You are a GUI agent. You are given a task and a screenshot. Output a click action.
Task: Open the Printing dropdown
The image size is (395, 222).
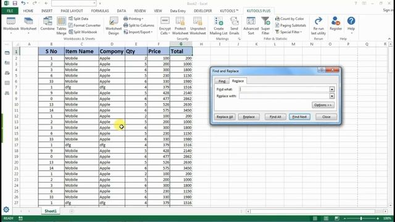tap(133, 18)
